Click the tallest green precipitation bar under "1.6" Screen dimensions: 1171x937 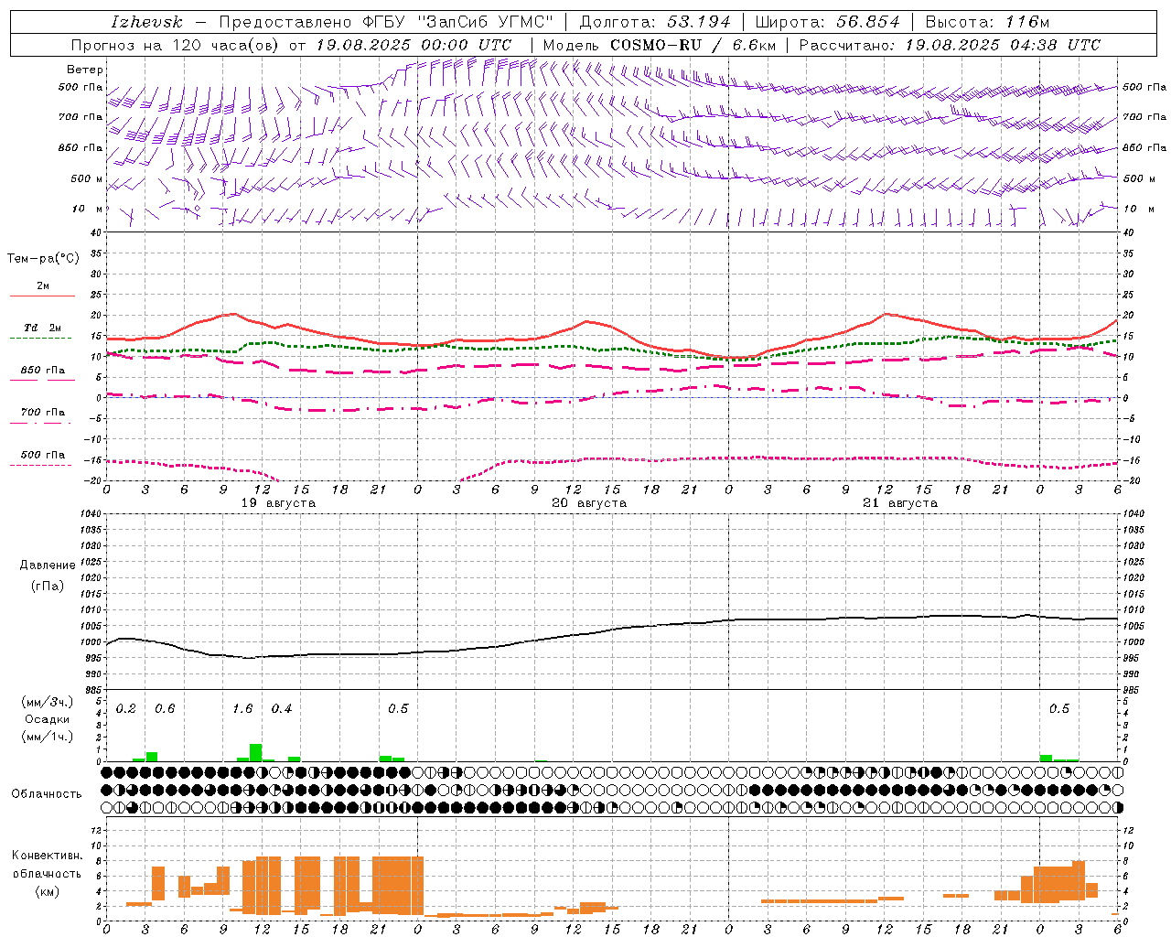pos(256,752)
